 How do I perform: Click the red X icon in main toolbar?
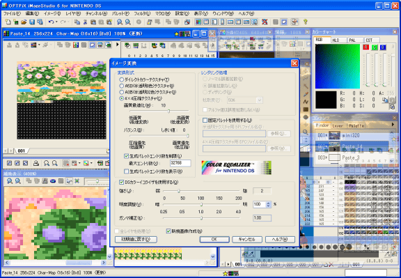coord(265,22)
